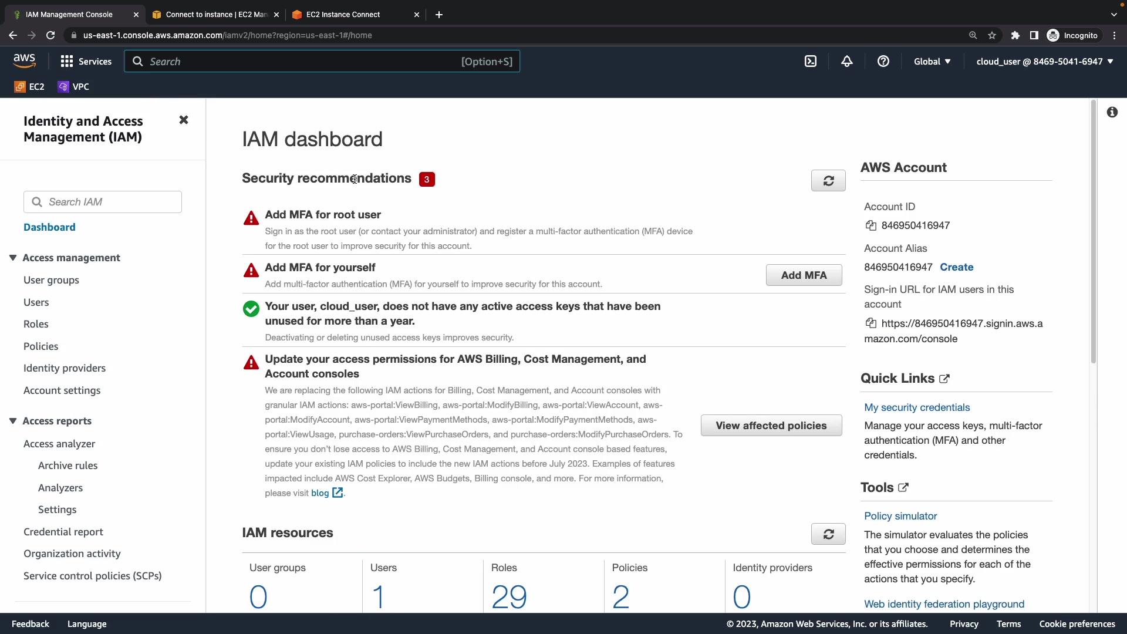Open the Services grid menu
1127x634 pixels.
(x=86, y=62)
